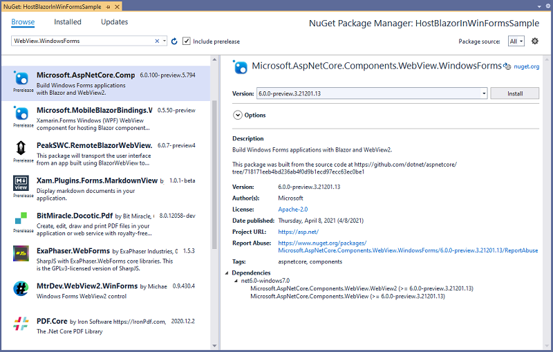Switch to Installed tab
Screen dimensions: 553x352
(x=67, y=22)
